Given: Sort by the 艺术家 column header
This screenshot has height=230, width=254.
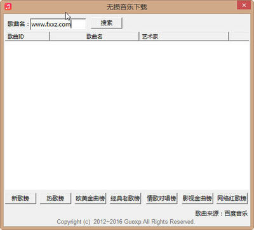Looking at the screenshot, I should coord(184,36).
